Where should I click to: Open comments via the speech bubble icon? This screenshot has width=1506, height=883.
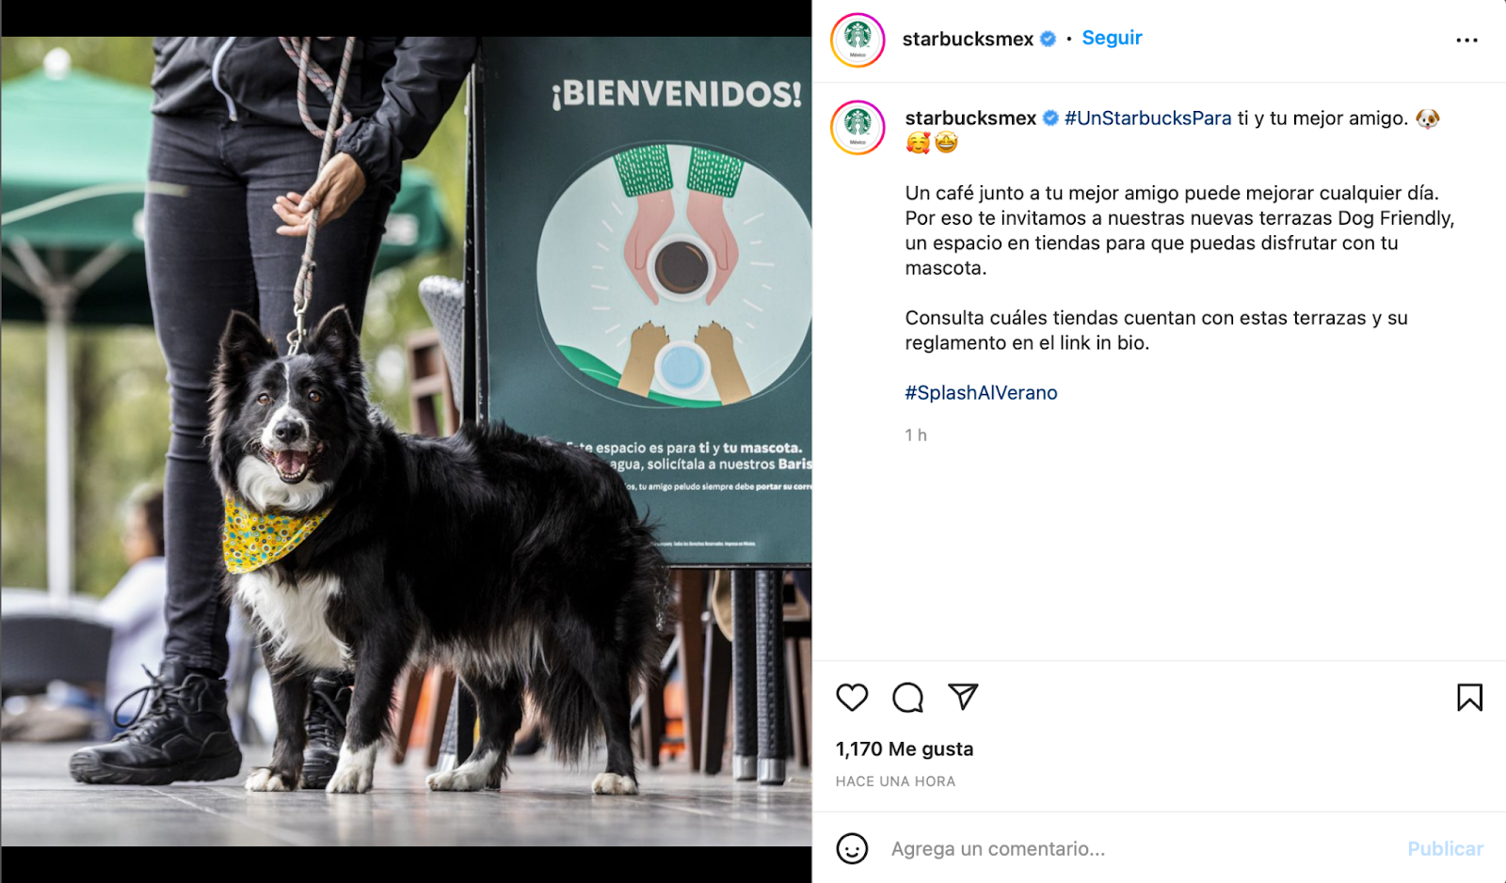pos(907,697)
